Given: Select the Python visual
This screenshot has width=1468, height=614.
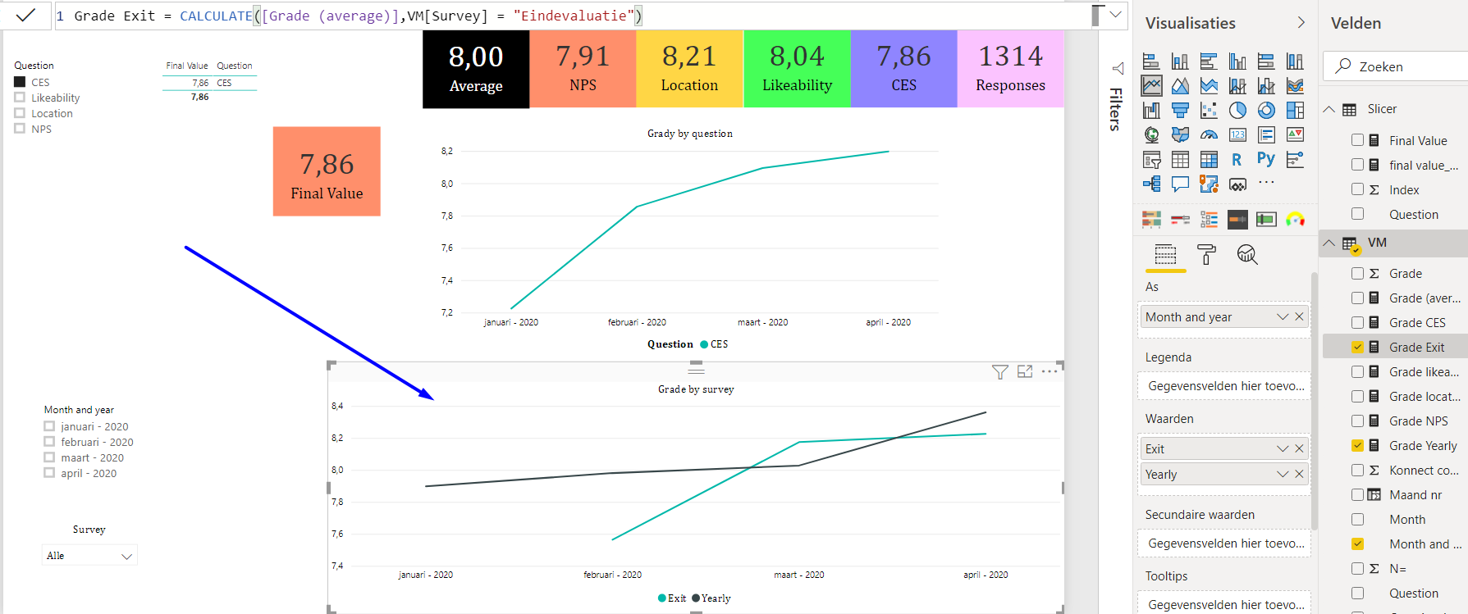Looking at the screenshot, I should tap(1266, 159).
